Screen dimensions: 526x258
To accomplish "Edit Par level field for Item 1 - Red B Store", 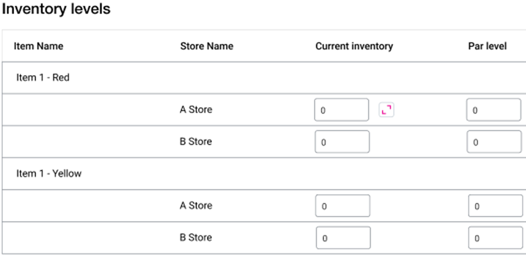I will coord(493,142).
